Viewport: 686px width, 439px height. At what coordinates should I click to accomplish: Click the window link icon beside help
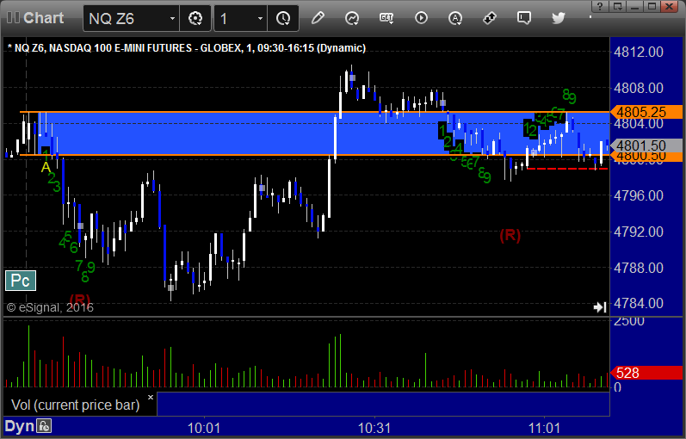(x=618, y=6)
